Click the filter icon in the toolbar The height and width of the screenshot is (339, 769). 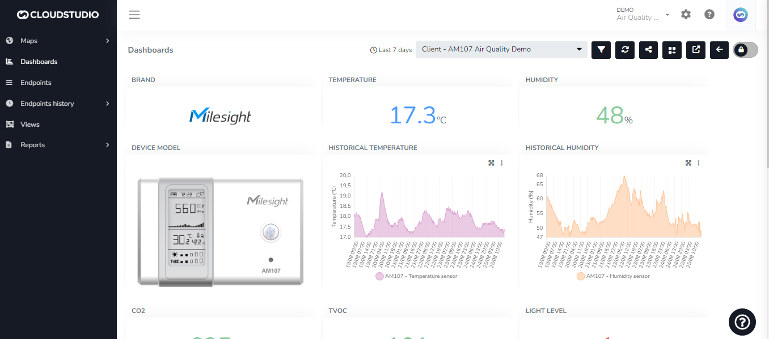(x=601, y=50)
